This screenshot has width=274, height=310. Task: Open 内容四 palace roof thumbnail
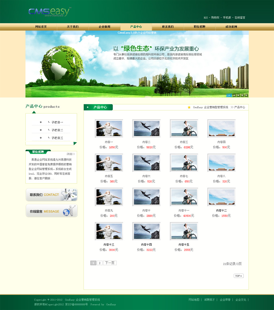(221, 128)
